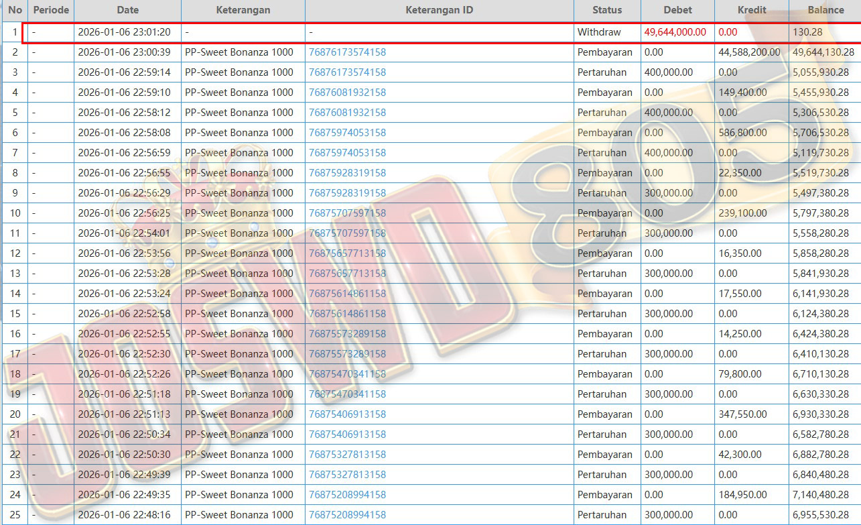Image resolution: width=861 pixels, height=525 pixels.
Task: Select the Withdraw status cell in row 1
Action: [599, 32]
